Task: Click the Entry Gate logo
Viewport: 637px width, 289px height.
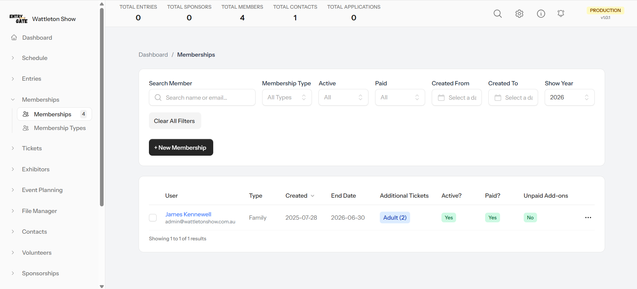Action: (x=18, y=19)
